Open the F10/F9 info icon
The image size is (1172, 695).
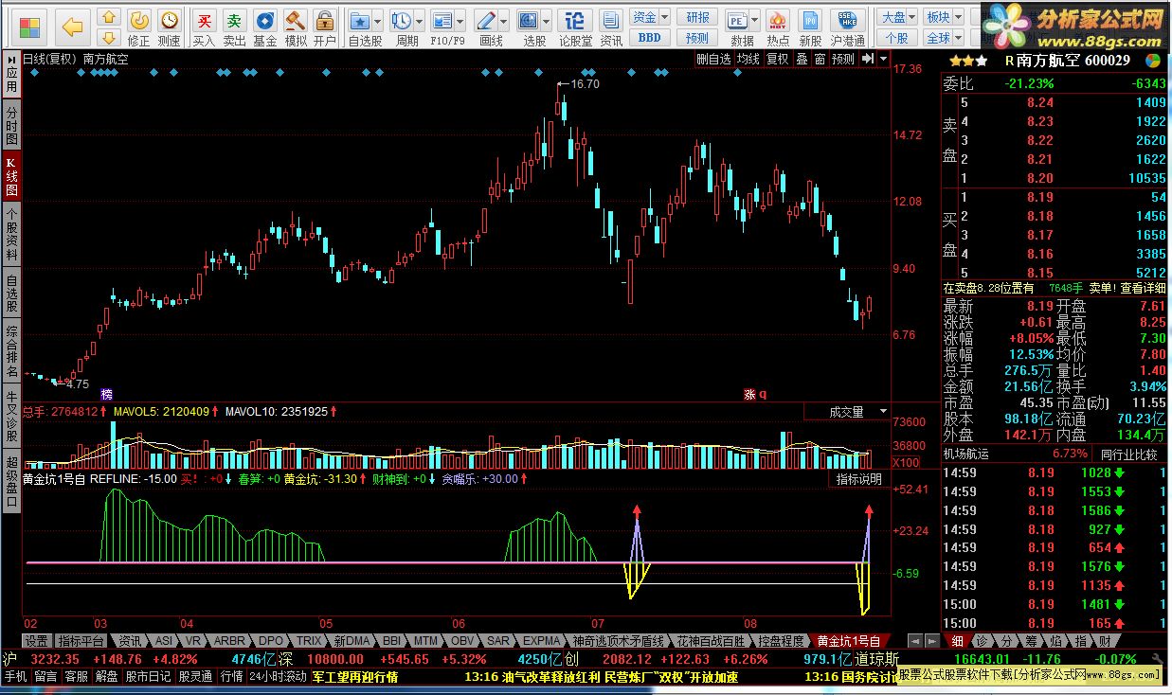[x=442, y=27]
